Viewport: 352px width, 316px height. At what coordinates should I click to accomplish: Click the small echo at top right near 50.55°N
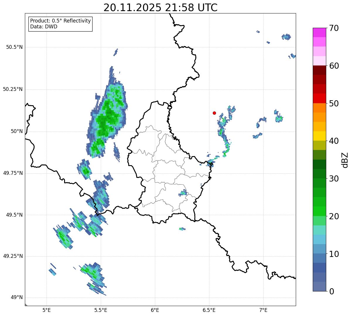[286, 37]
